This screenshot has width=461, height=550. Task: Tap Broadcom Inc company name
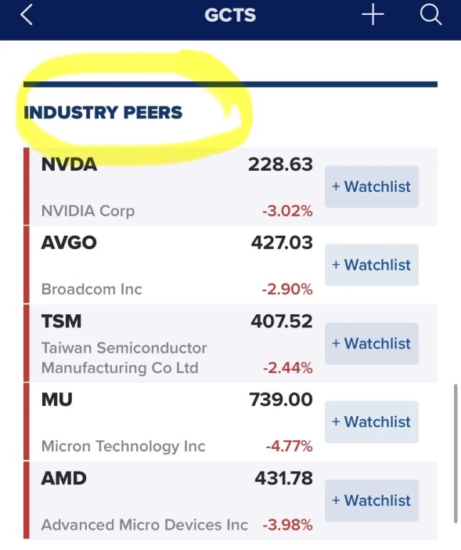[92, 289]
